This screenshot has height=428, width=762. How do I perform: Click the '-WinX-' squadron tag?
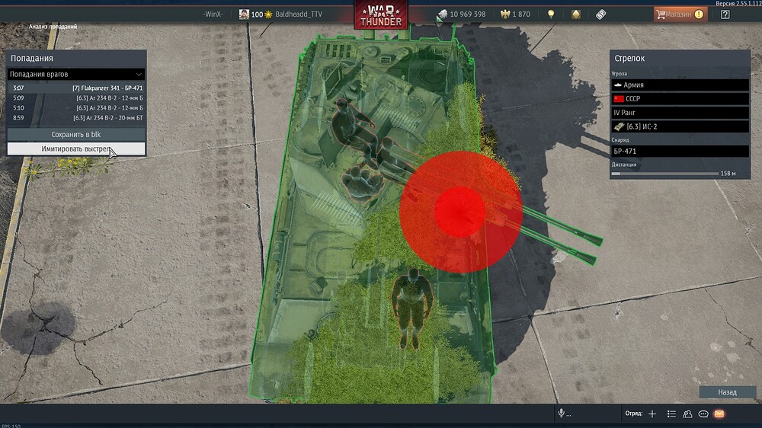(213, 14)
